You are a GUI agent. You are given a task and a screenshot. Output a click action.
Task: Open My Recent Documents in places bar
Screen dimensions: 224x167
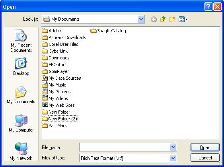[21, 41]
